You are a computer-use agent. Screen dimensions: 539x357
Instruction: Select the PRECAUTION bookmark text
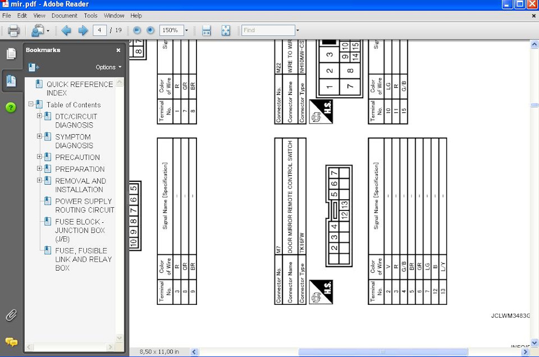77,157
